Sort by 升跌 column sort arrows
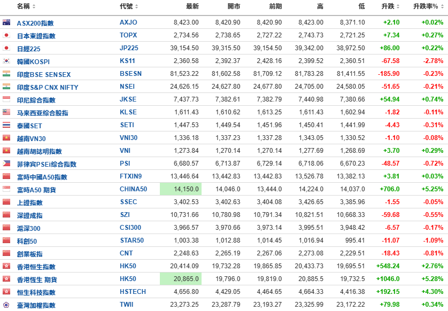This screenshot has width=448, height=311. coord(398,6)
